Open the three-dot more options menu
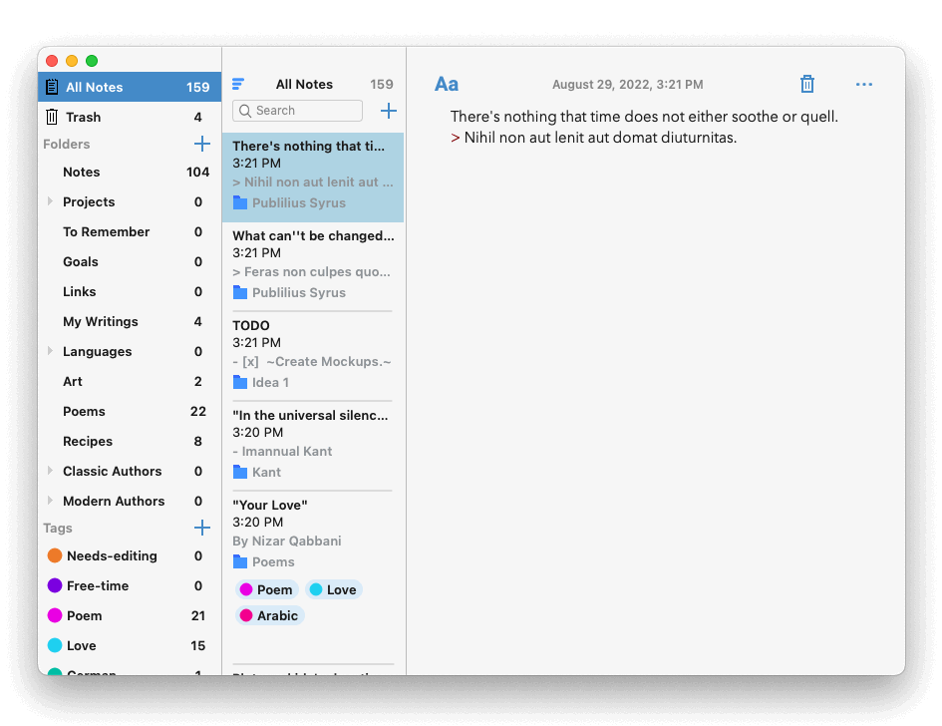942x726 pixels. [863, 85]
